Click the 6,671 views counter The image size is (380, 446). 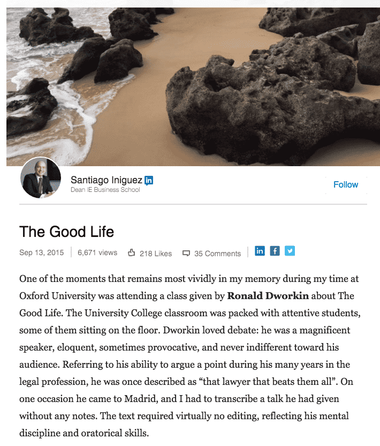pos(97,252)
